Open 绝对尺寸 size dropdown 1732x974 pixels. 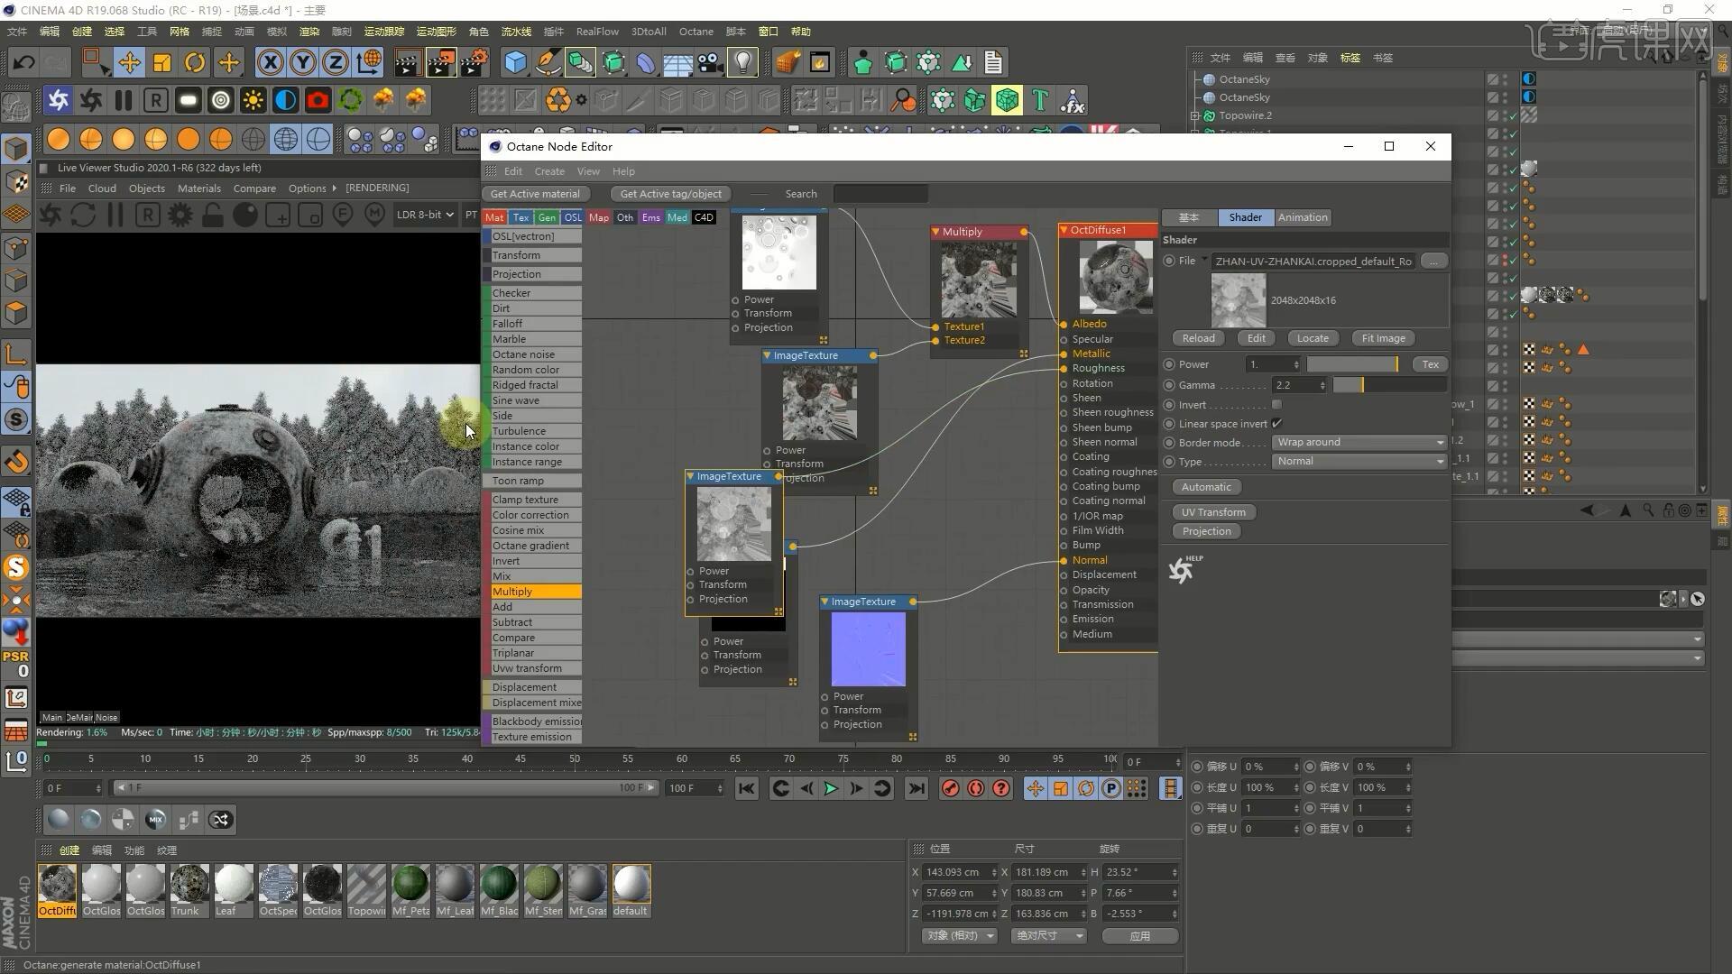pos(1049,936)
